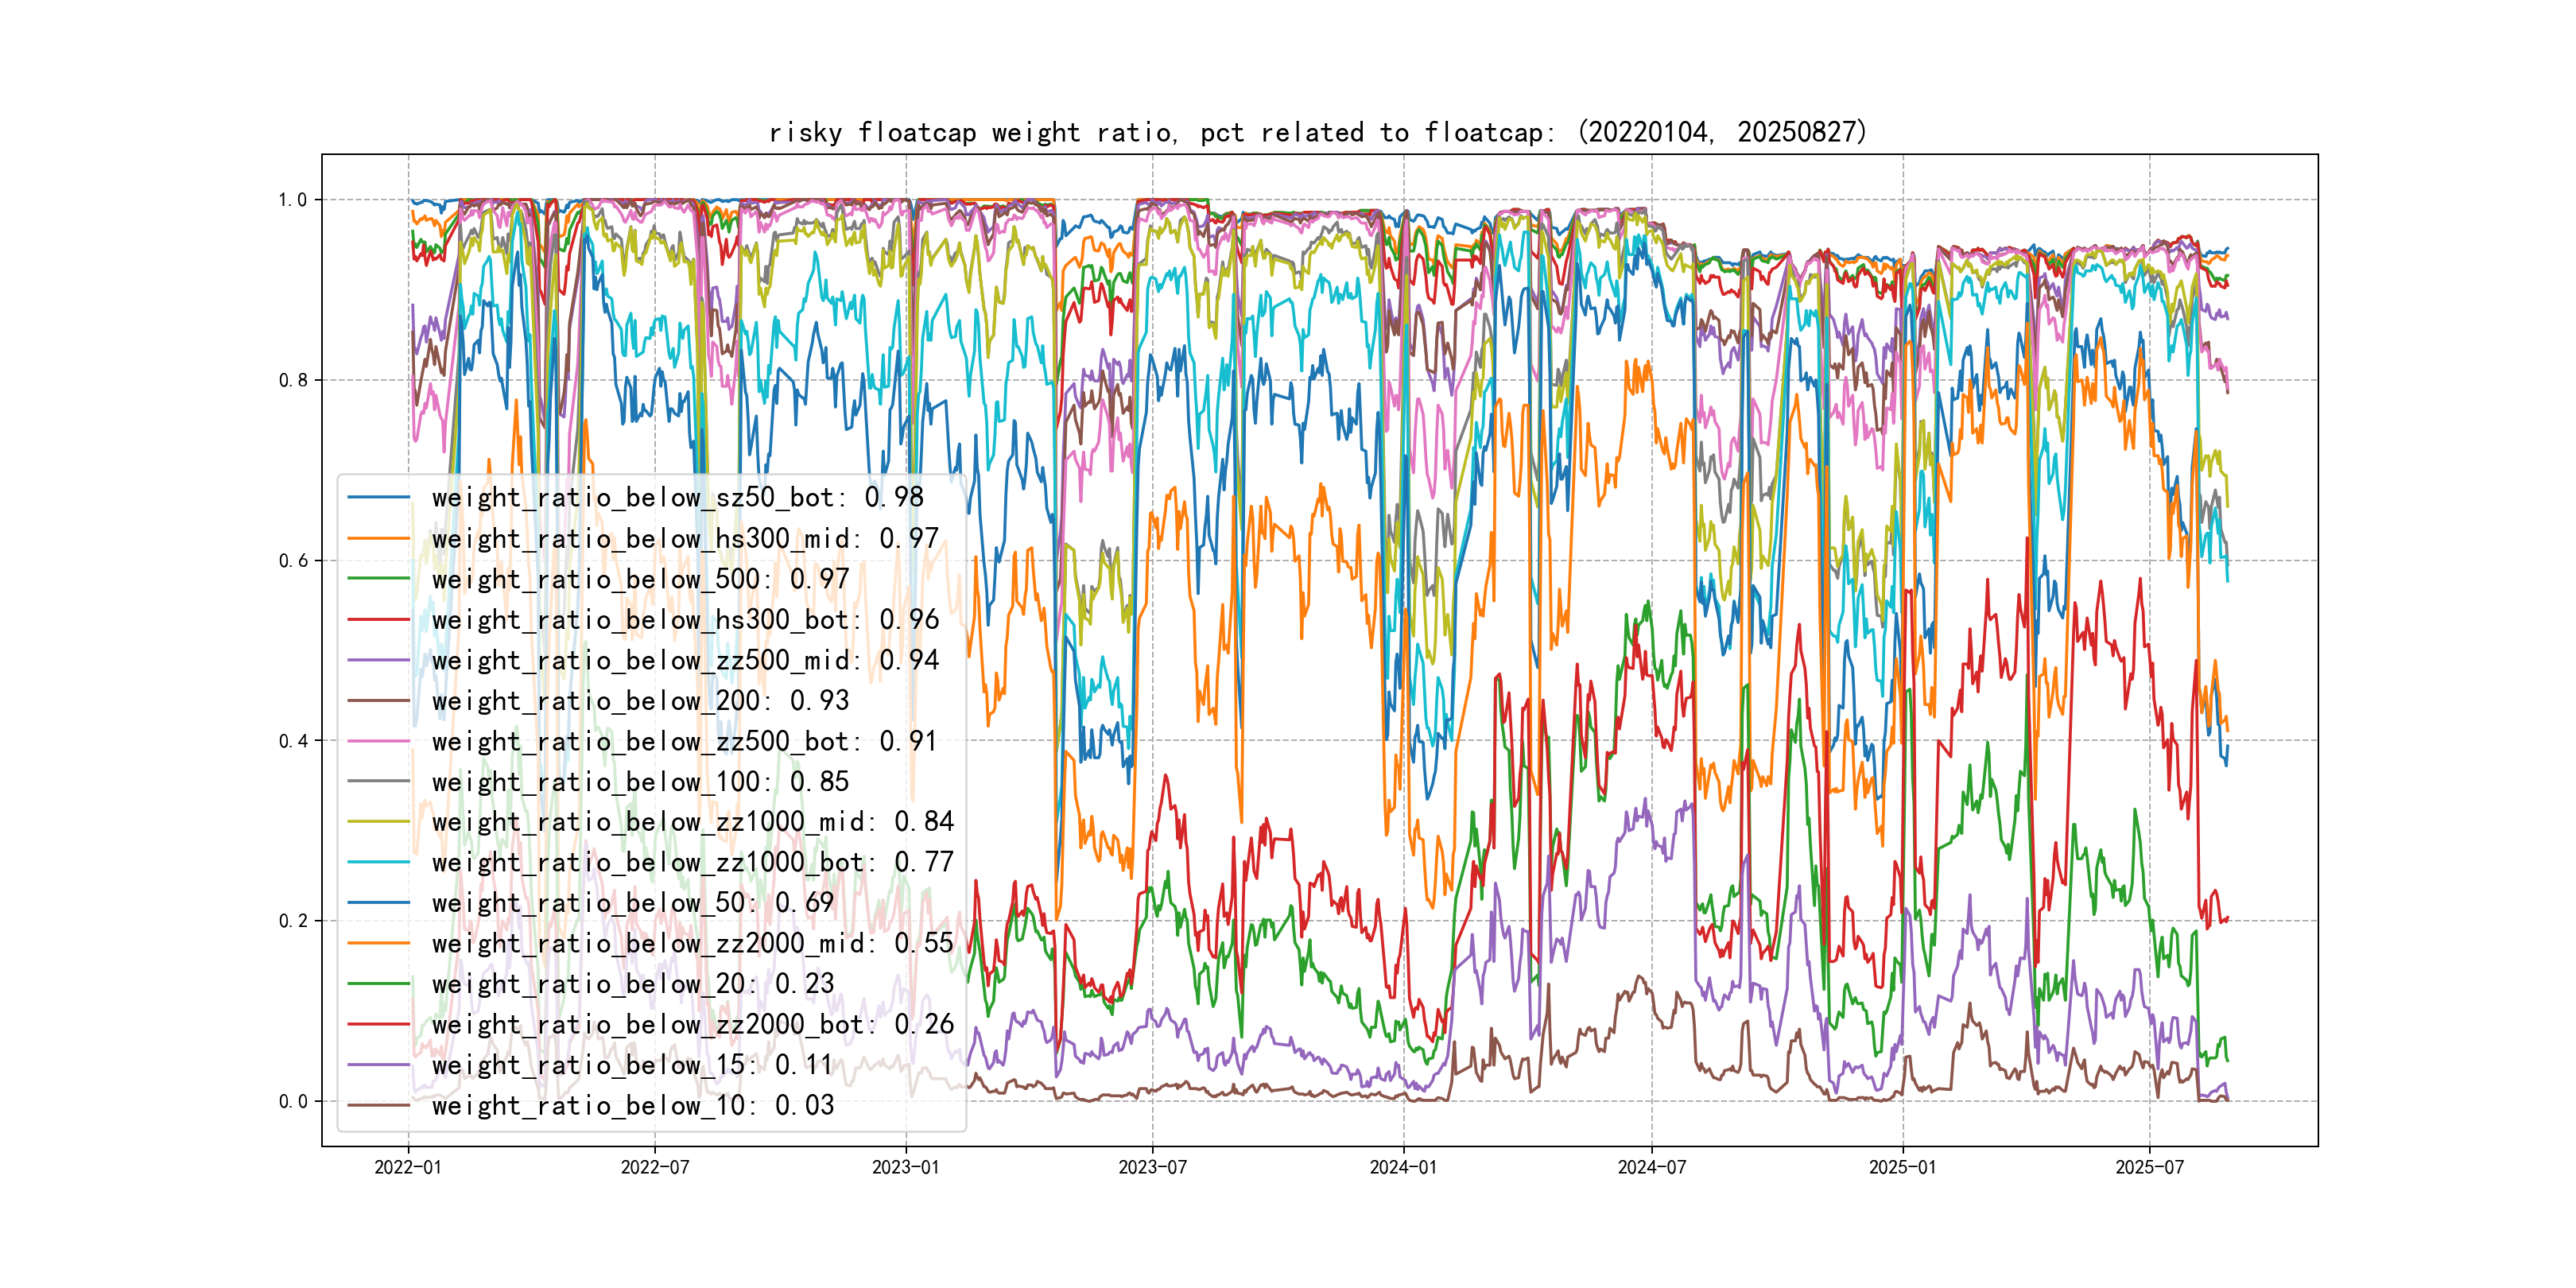Click the 2025-07 x-axis tick label
Screen dimensions: 2576x1288
(x=2149, y=1167)
